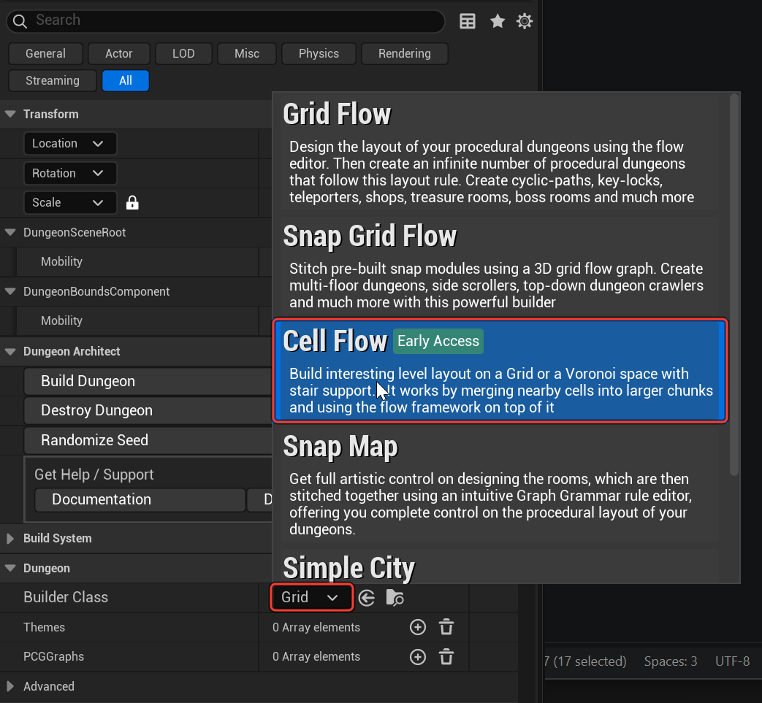
Task: Type in the details Search field
Action: [226, 21]
